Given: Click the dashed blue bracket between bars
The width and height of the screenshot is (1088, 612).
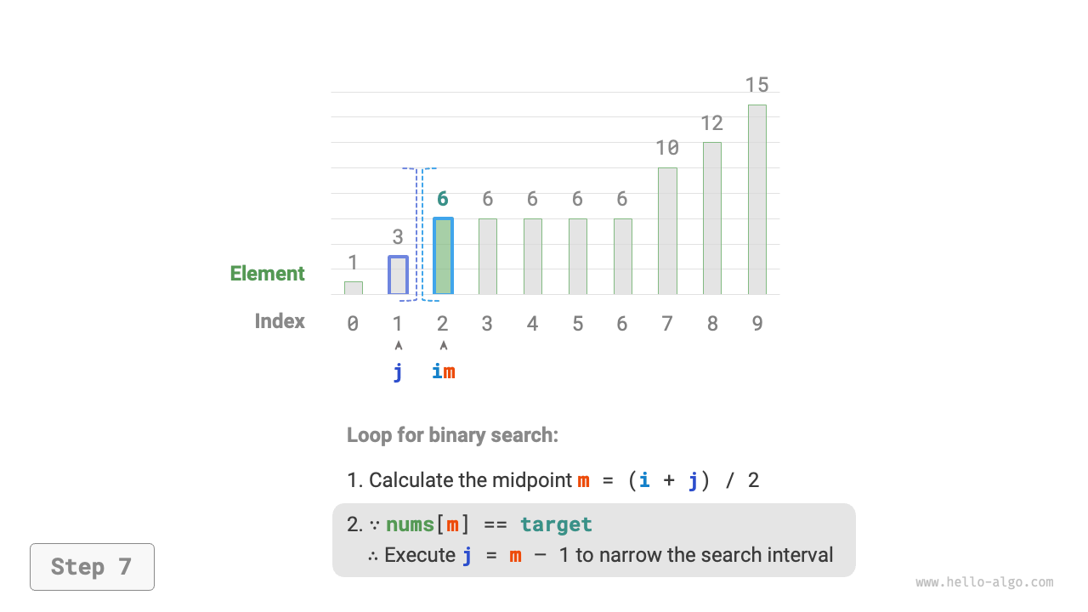Looking at the screenshot, I should 420,234.
